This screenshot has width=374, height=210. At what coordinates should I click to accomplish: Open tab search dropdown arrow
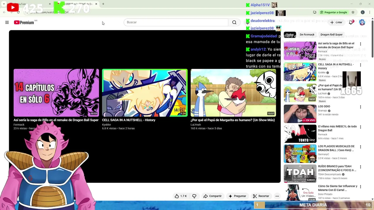[x=4, y=4]
